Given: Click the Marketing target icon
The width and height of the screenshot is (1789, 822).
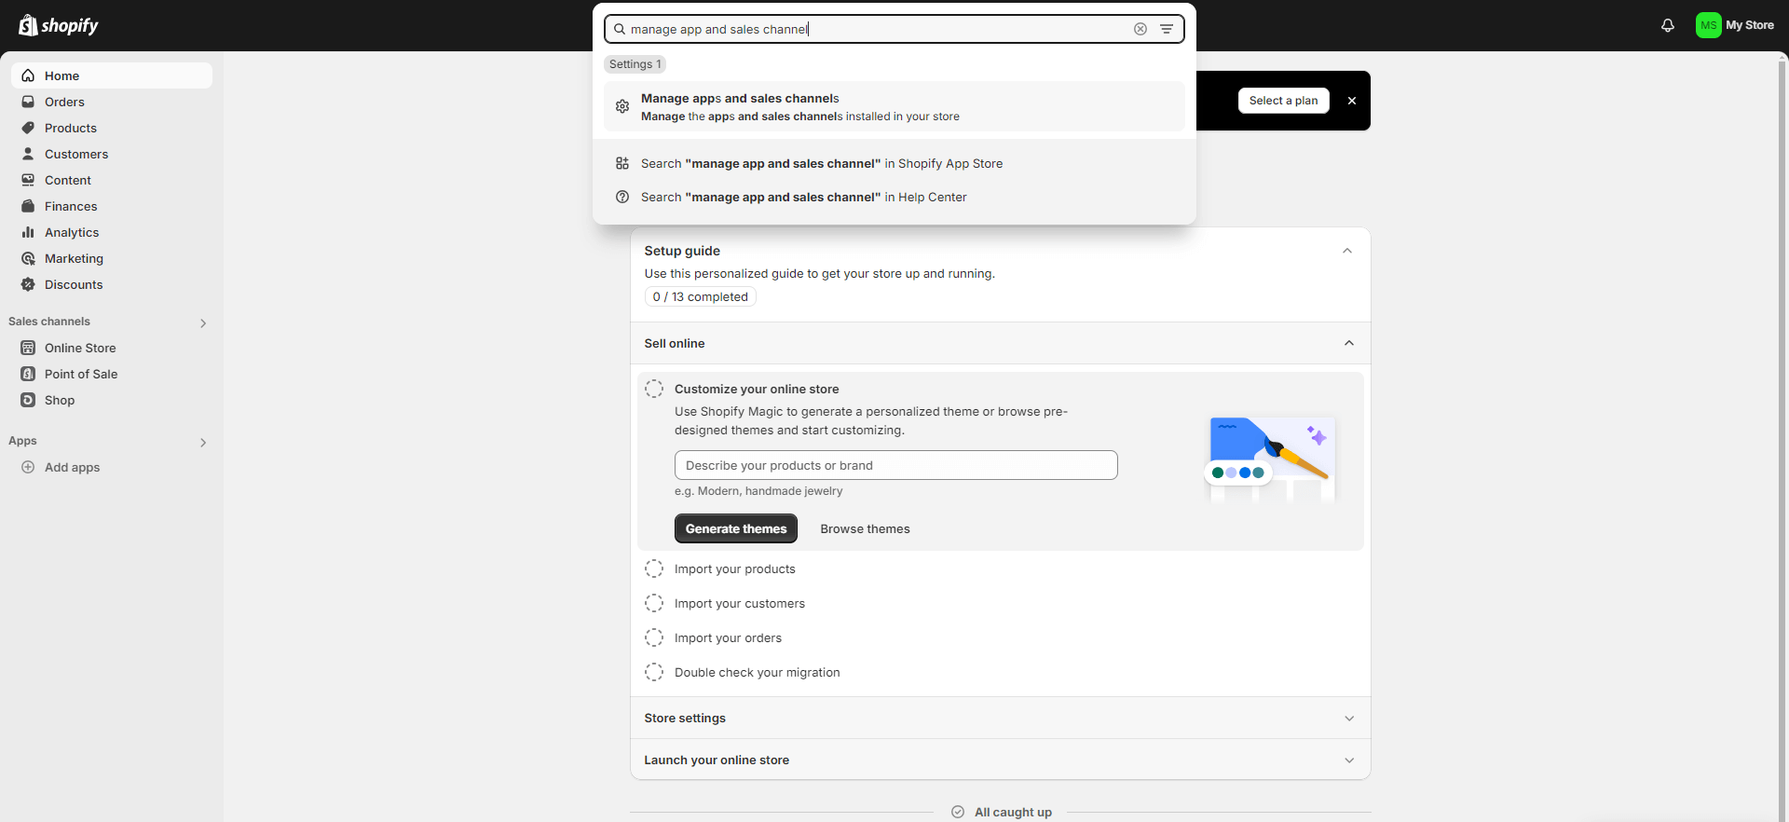Looking at the screenshot, I should [28, 258].
